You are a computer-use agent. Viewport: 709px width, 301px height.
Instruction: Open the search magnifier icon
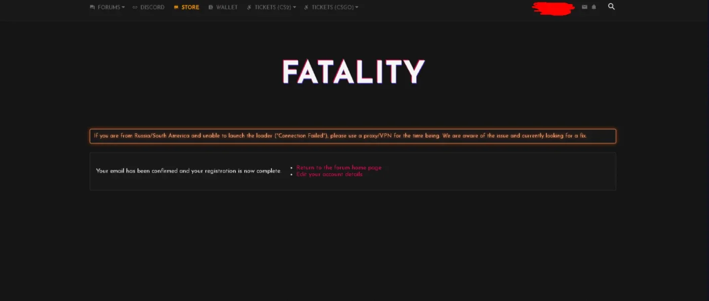[611, 7]
